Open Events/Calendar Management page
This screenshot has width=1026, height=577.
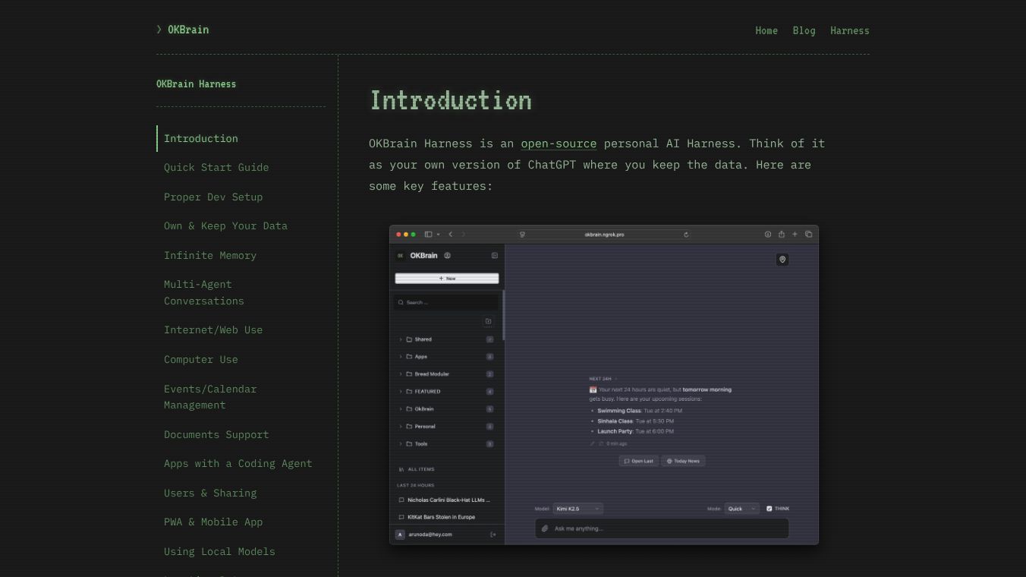pyautogui.click(x=210, y=396)
